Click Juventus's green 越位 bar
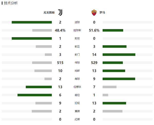154x125 pixels. pyautogui.click(x=35, y=95)
